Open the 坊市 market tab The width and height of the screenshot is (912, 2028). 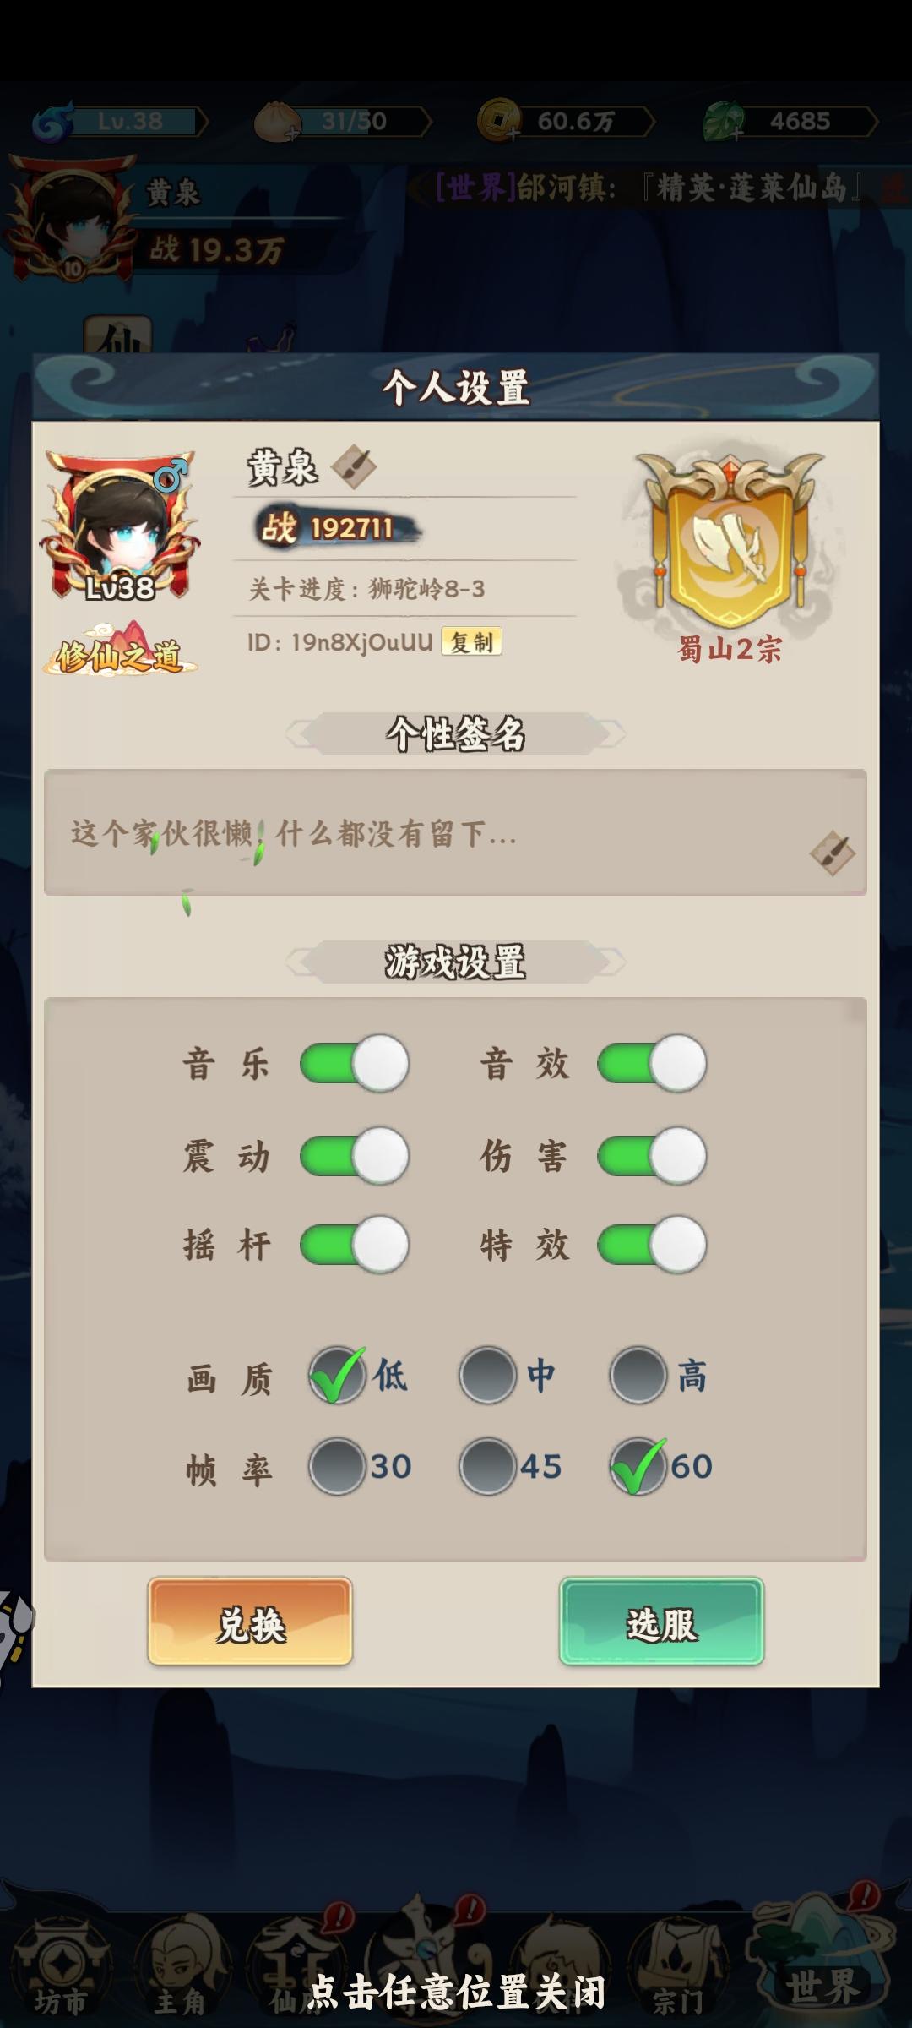point(61,1969)
